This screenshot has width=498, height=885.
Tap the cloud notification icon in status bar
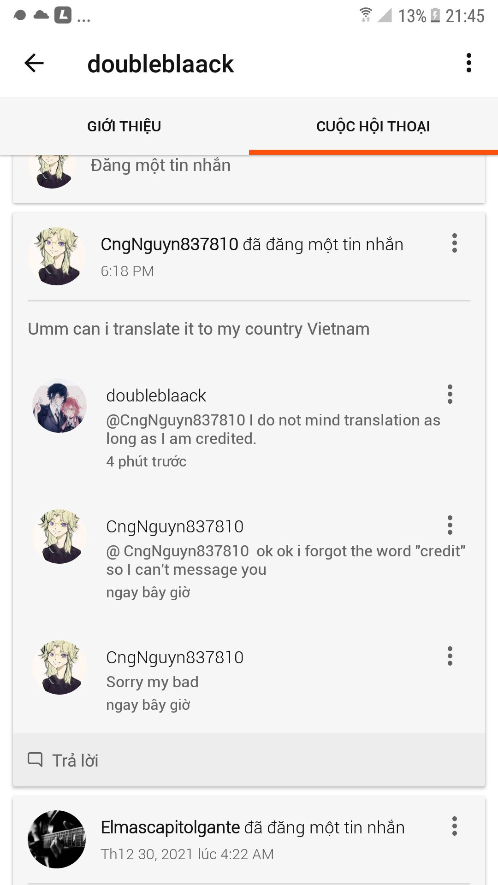click(41, 15)
